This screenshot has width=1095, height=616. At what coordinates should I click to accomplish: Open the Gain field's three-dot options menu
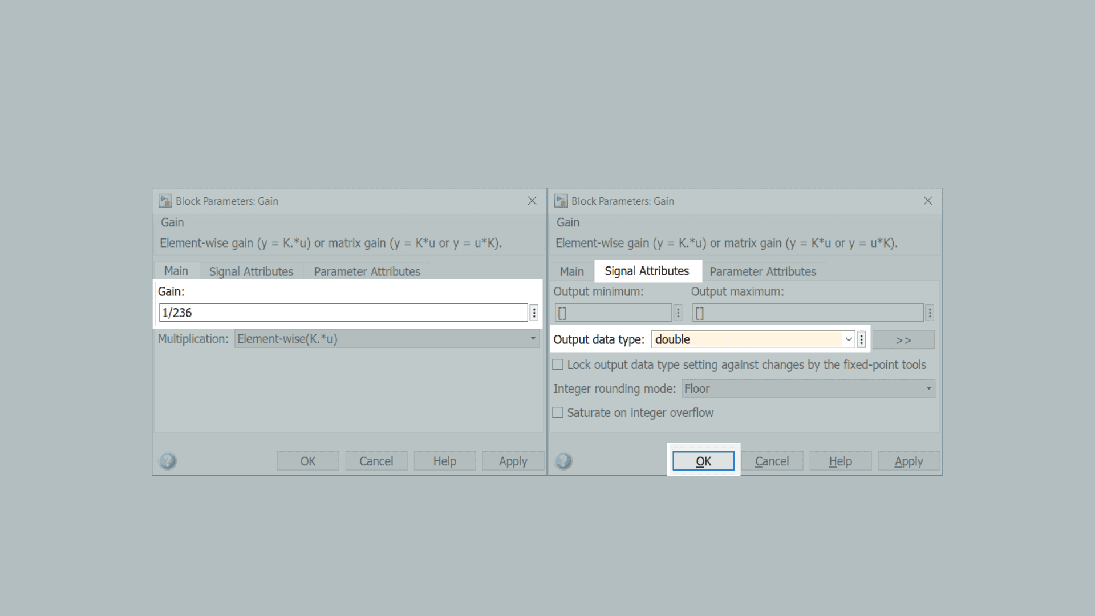tap(534, 313)
